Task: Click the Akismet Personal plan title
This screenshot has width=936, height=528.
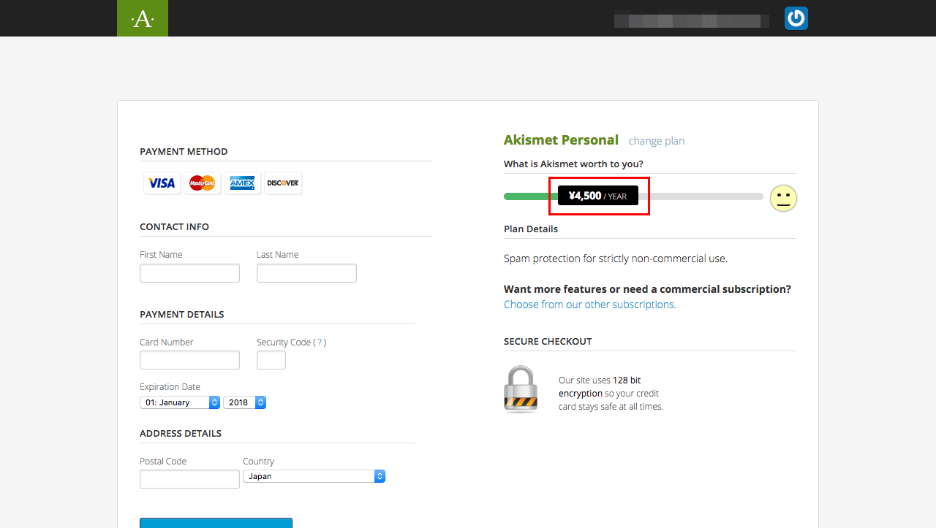Action: (561, 139)
